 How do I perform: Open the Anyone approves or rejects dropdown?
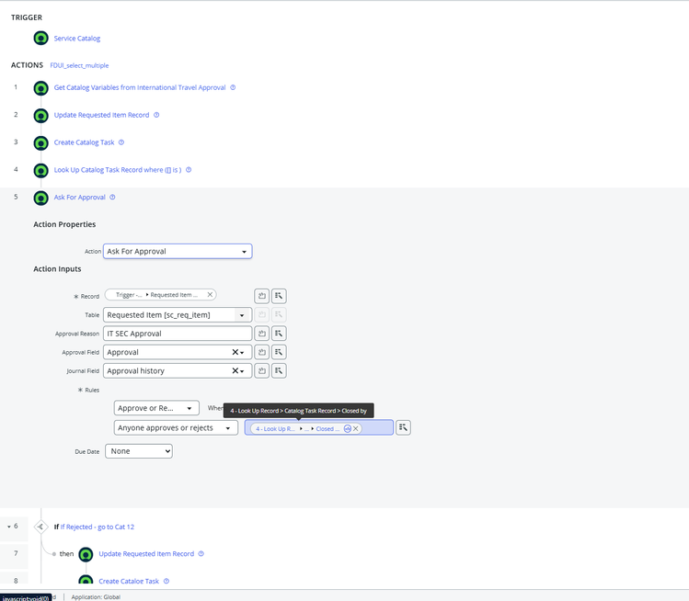pyautogui.click(x=176, y=427)
